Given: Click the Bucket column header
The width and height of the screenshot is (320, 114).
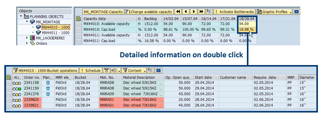Looking at the screenshot, I should pos(86,77).
